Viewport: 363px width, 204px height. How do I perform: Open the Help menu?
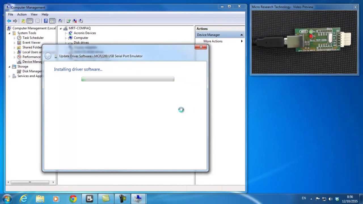[45, 14]
